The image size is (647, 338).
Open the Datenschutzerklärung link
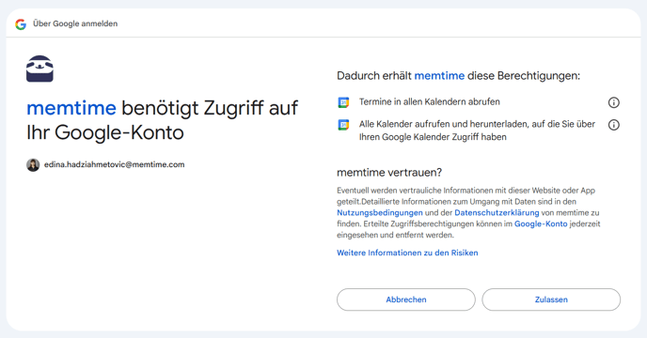coord(497,213)
